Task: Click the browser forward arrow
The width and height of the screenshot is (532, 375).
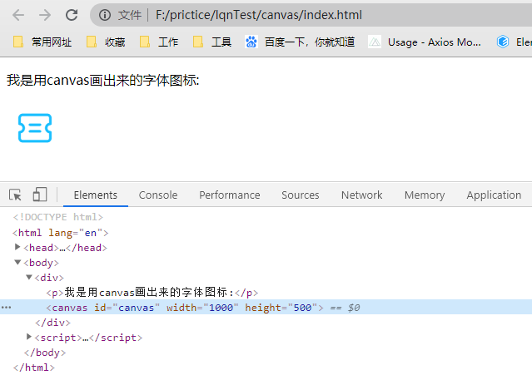Action: tap(45, 15)
